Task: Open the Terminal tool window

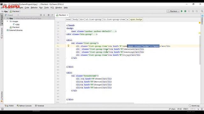Action: (40, 106)
